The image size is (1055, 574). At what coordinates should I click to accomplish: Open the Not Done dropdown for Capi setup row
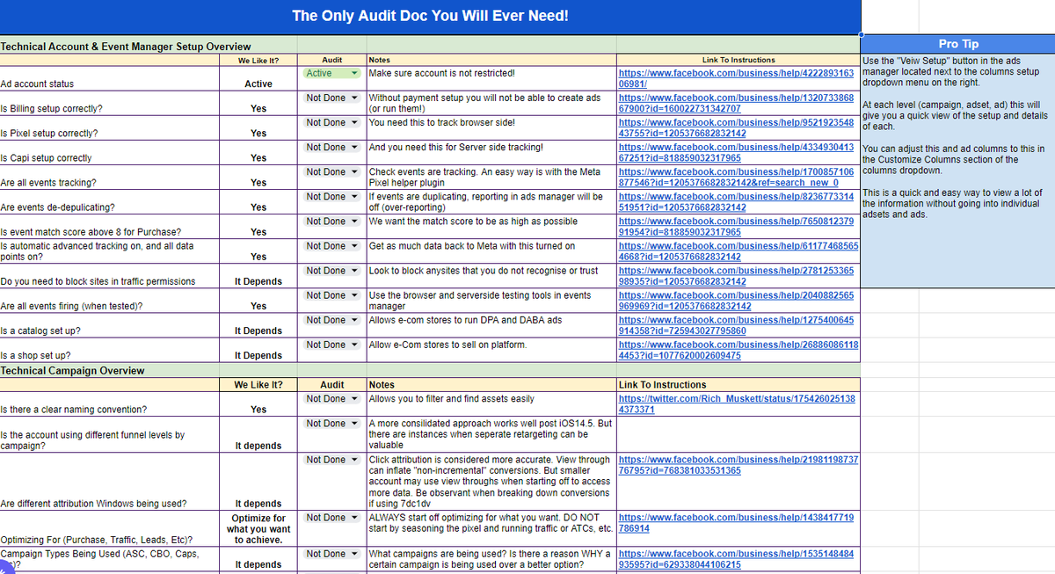332,147
